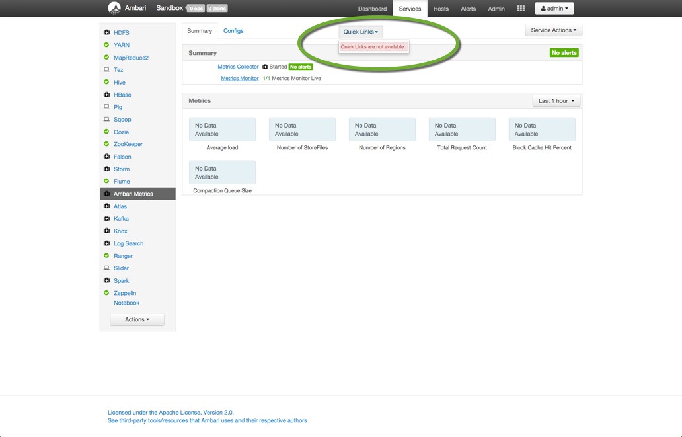The width and height of the screenshot is (682, 437).
Task: Open the app launcher grid icon
Action: click(521, 8)
